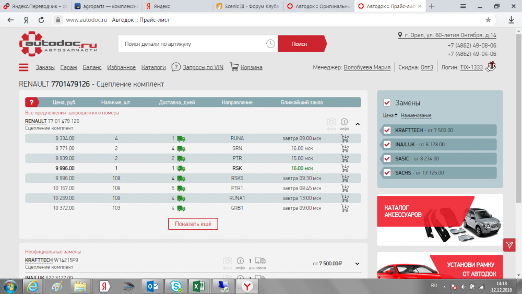Uncheck the INA/LUK replacement filter

click(x=387, y=145)
